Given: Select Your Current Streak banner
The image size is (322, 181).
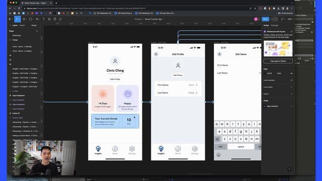Looking at the screenshot, I should 115,121.
